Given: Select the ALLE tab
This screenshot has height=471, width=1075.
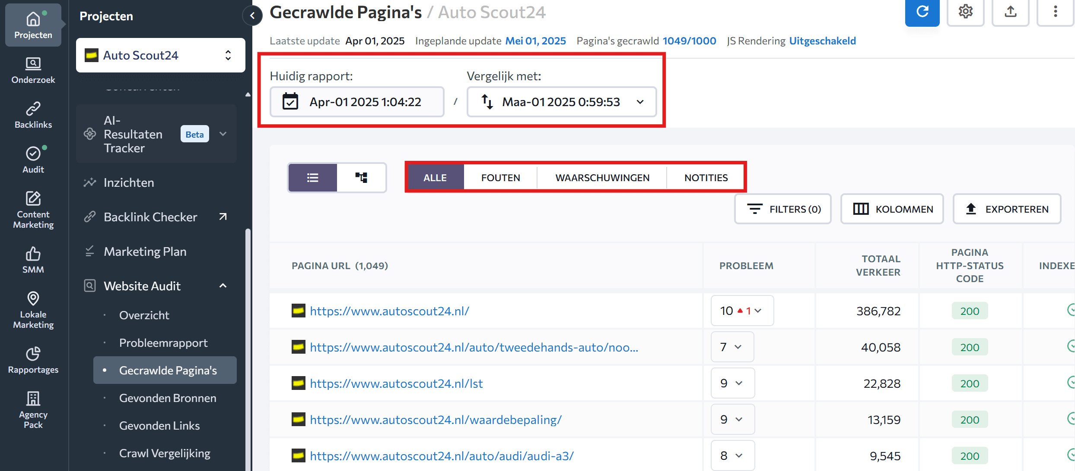Looking at the screenshot, I should tap(435, 177).
